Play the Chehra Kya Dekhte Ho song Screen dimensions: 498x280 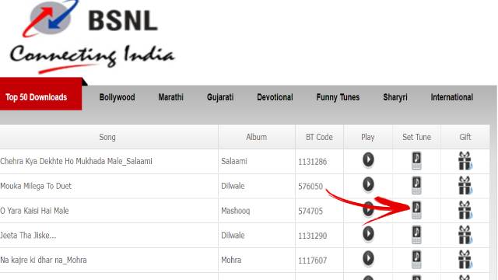point(368,159)
